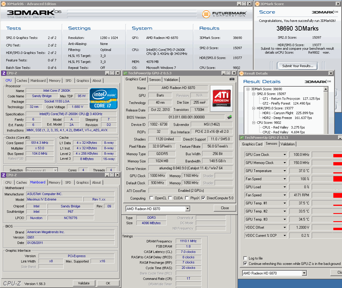This screenshot has width=342, height=288.
Task: Click the lower CPU-Z Mainboard window title icon
Action: tap(4, 175)
